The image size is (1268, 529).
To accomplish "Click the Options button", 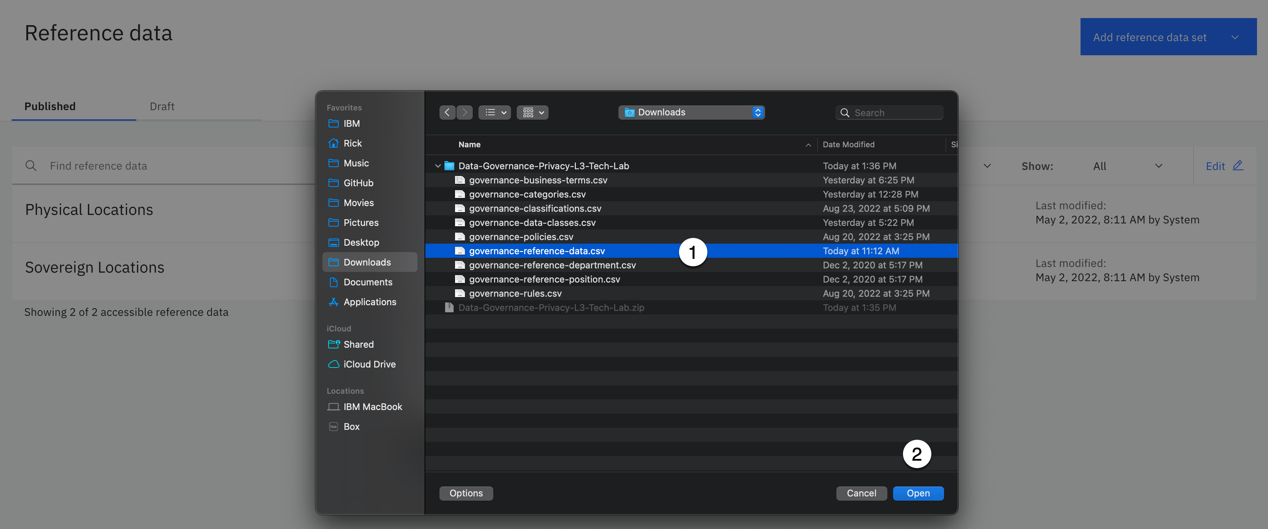I will [466, 493].
